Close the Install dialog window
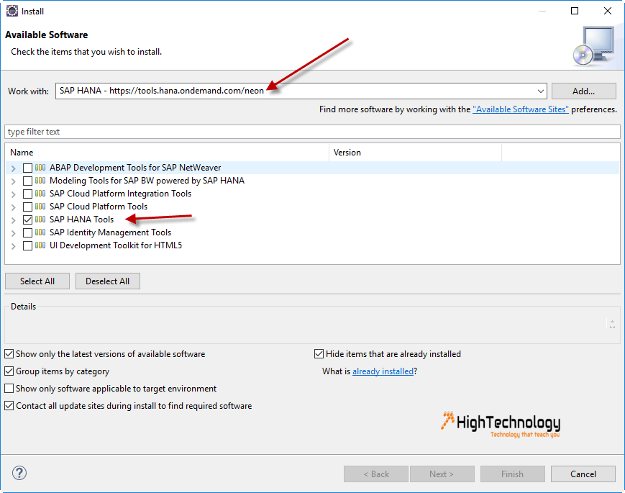The height and width of the screenshot is (493, 625). 608,11
